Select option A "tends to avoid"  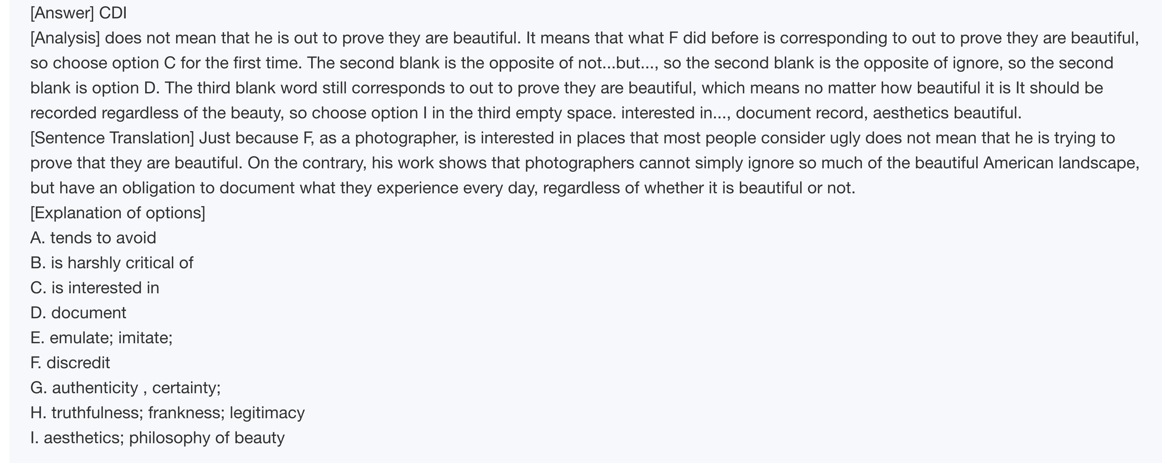(93, 238)
